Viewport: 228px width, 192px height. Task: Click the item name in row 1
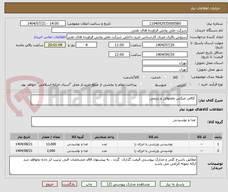pyautogui.click(x=153, y=144)
